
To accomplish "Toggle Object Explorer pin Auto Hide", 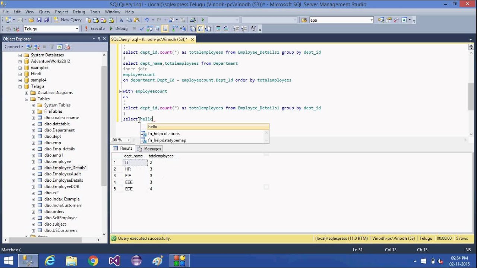I will [x=99, y=39].
